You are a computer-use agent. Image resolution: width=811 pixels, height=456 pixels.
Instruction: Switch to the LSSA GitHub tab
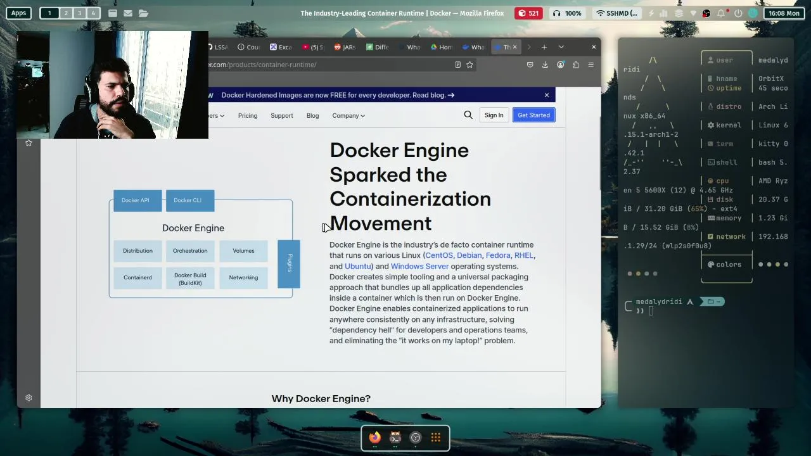click(217, 47)
